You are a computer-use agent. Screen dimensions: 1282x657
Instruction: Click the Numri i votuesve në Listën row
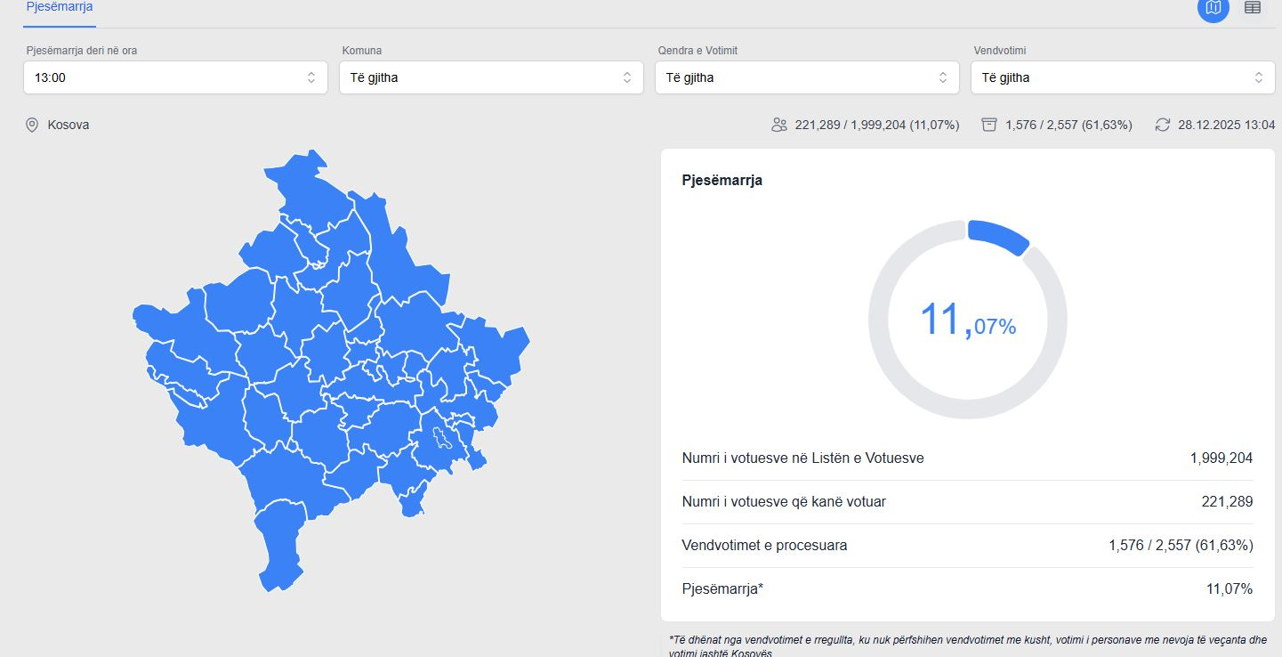[966, 458]
